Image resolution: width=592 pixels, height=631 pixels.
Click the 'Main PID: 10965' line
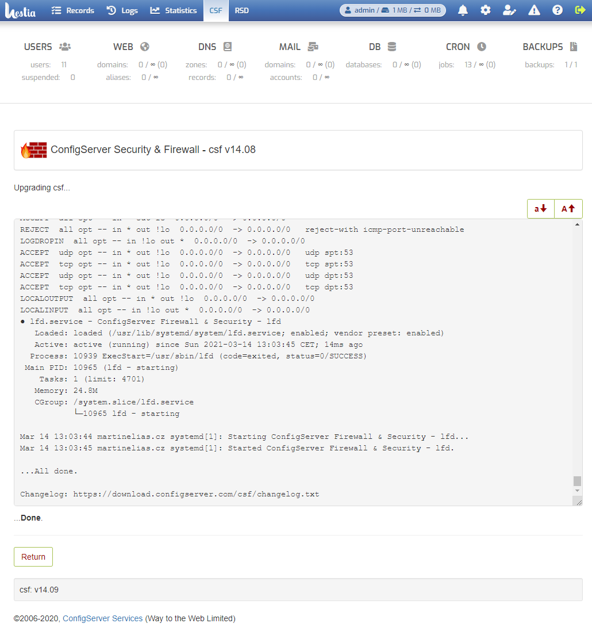[x=101, y=368]
